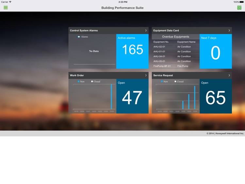
Task: Toggle Closed series in Work Order chart
Action: [x=92, y=82]
